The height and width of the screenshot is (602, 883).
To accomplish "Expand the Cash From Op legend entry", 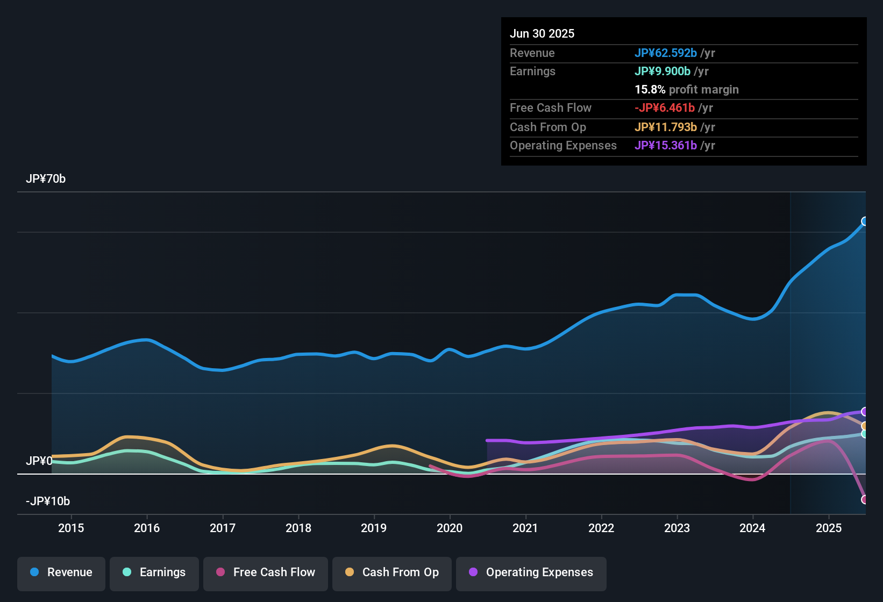I will [391, 572].
